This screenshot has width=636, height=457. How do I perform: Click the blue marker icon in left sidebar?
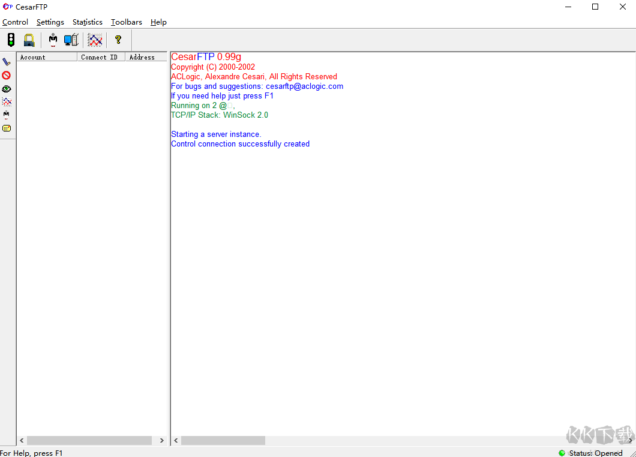[x=7, y=62]
